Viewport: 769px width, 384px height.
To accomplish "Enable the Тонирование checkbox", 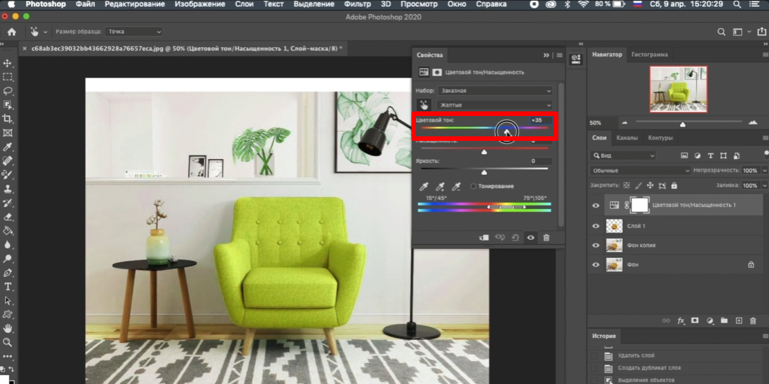I will [x=473, y=186].
